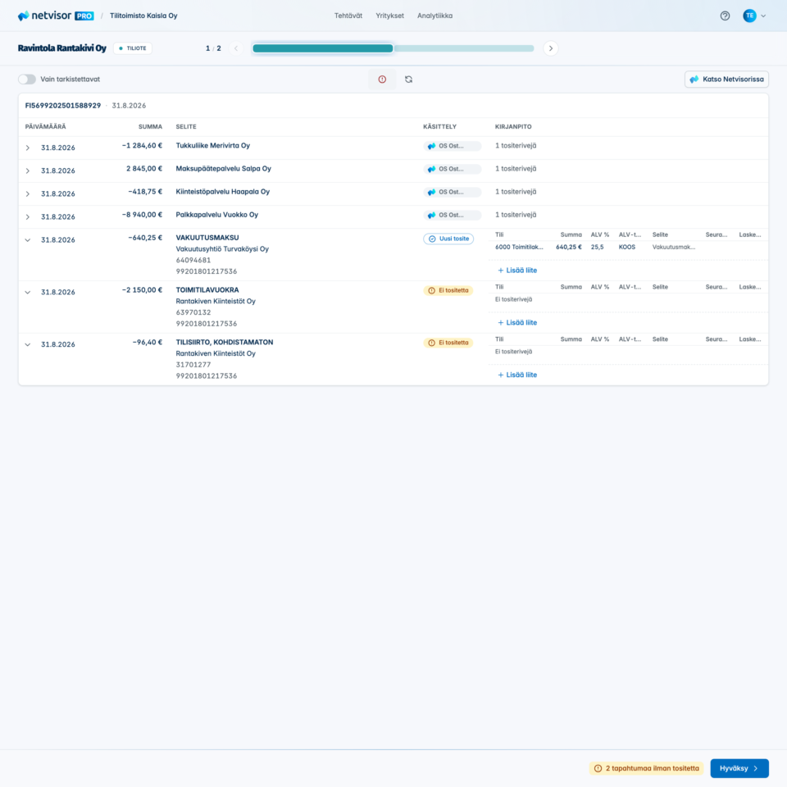Click OS Ost badge for Palkkapalvelu Vuokko Oy
The height and width of the screenshot is (787, 787).
452,216
